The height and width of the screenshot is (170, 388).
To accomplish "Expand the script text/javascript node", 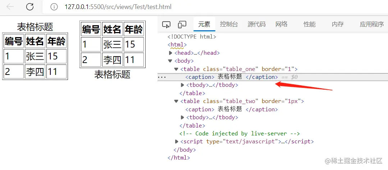I will 176,142.
